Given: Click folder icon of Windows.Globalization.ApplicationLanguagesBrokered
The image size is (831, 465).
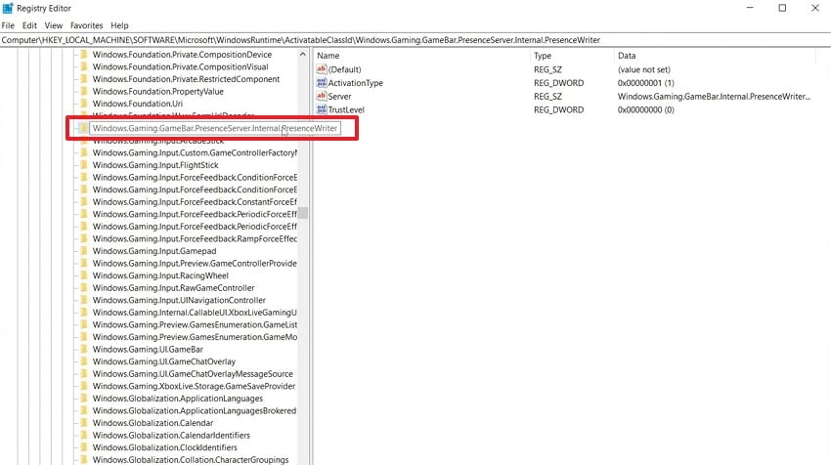Looking at the screenshot, I should tap(84, 410).
